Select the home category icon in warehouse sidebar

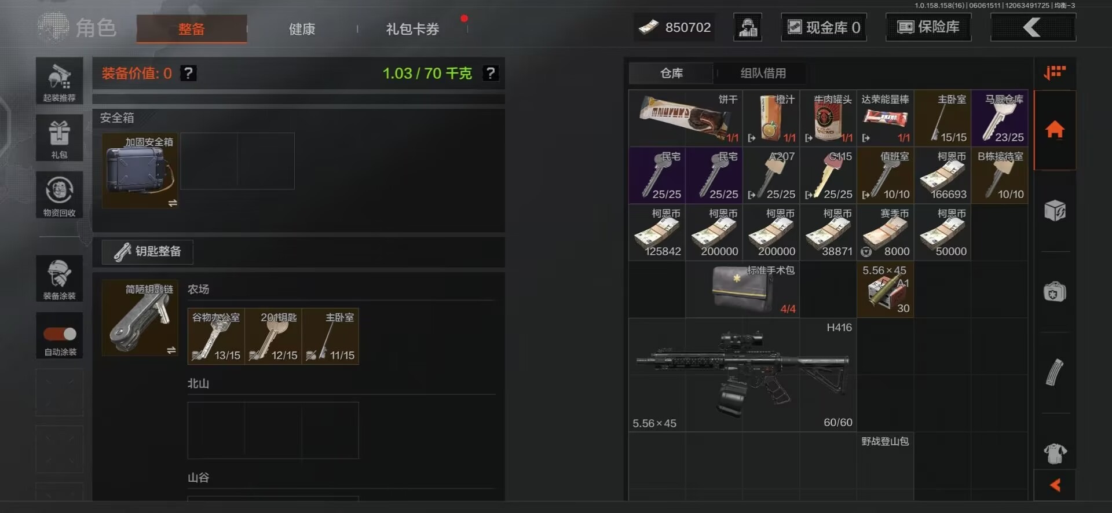1055,130
